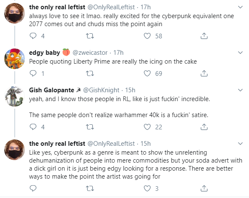
Task: Like Gish Galopante's tweet with 22 likes
Action: tap(147, 127)
